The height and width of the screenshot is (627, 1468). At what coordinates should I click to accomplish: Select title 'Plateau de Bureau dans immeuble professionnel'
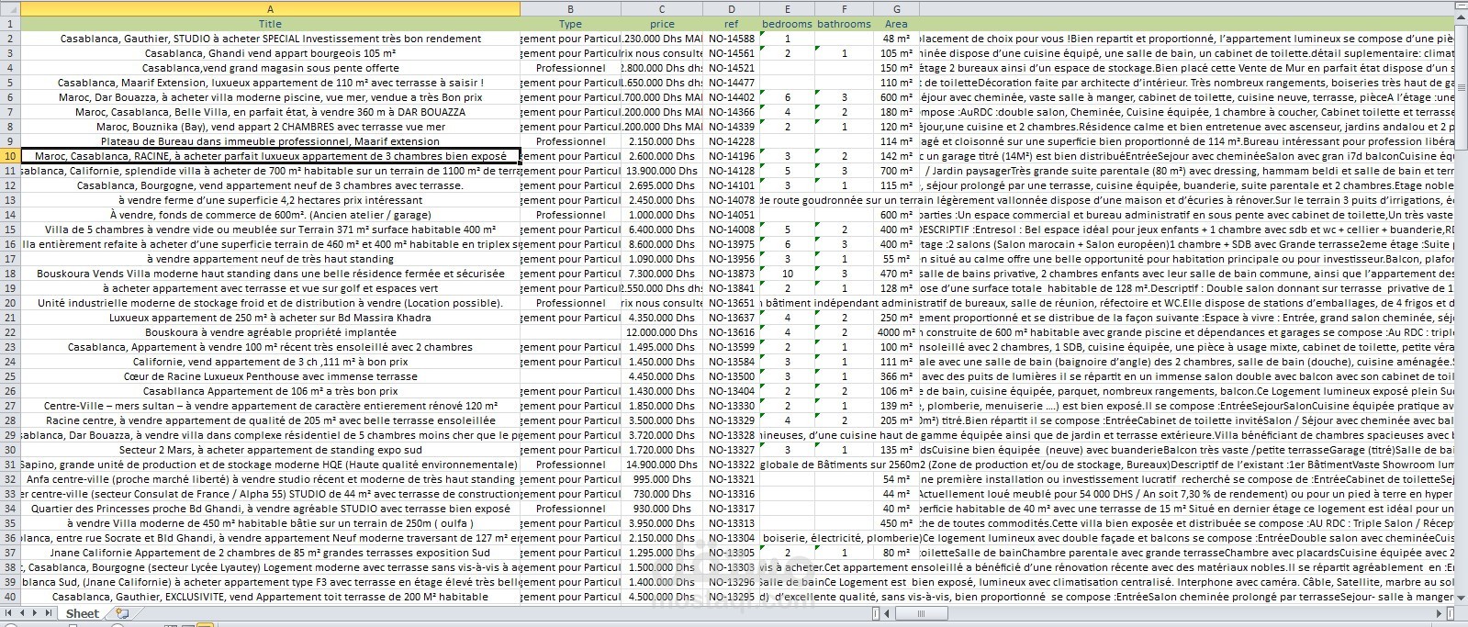[270, 141]
